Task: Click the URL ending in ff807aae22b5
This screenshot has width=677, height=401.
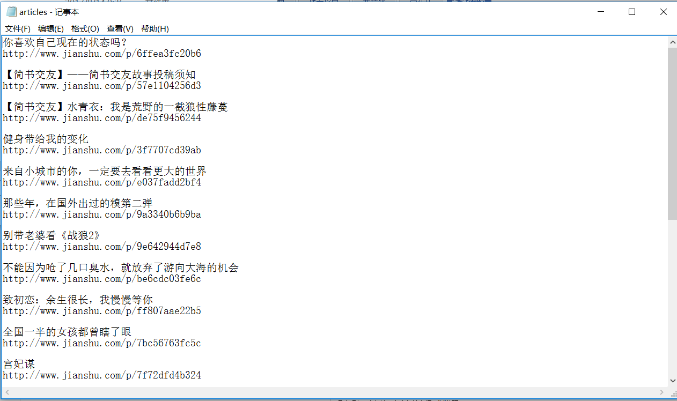Action: (102, 311)
